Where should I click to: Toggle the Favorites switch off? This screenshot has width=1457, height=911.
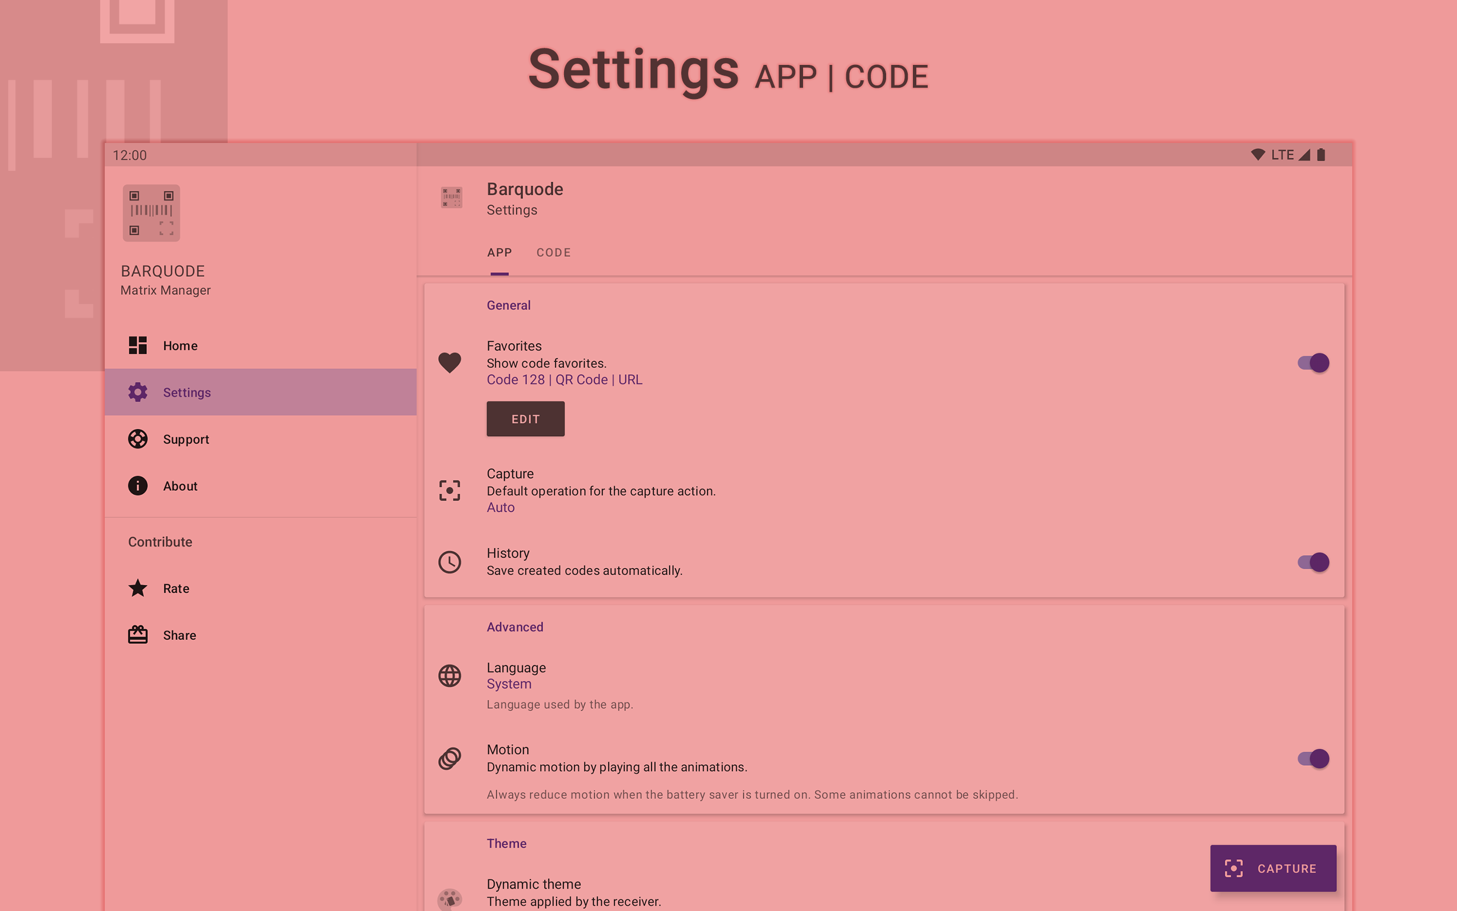tap(1312, 363)
